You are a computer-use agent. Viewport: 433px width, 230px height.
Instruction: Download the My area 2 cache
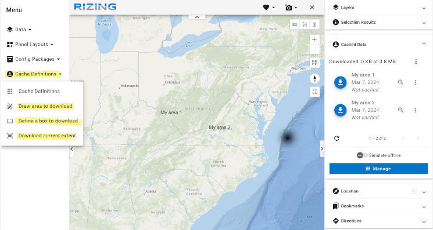pos(340,110)
